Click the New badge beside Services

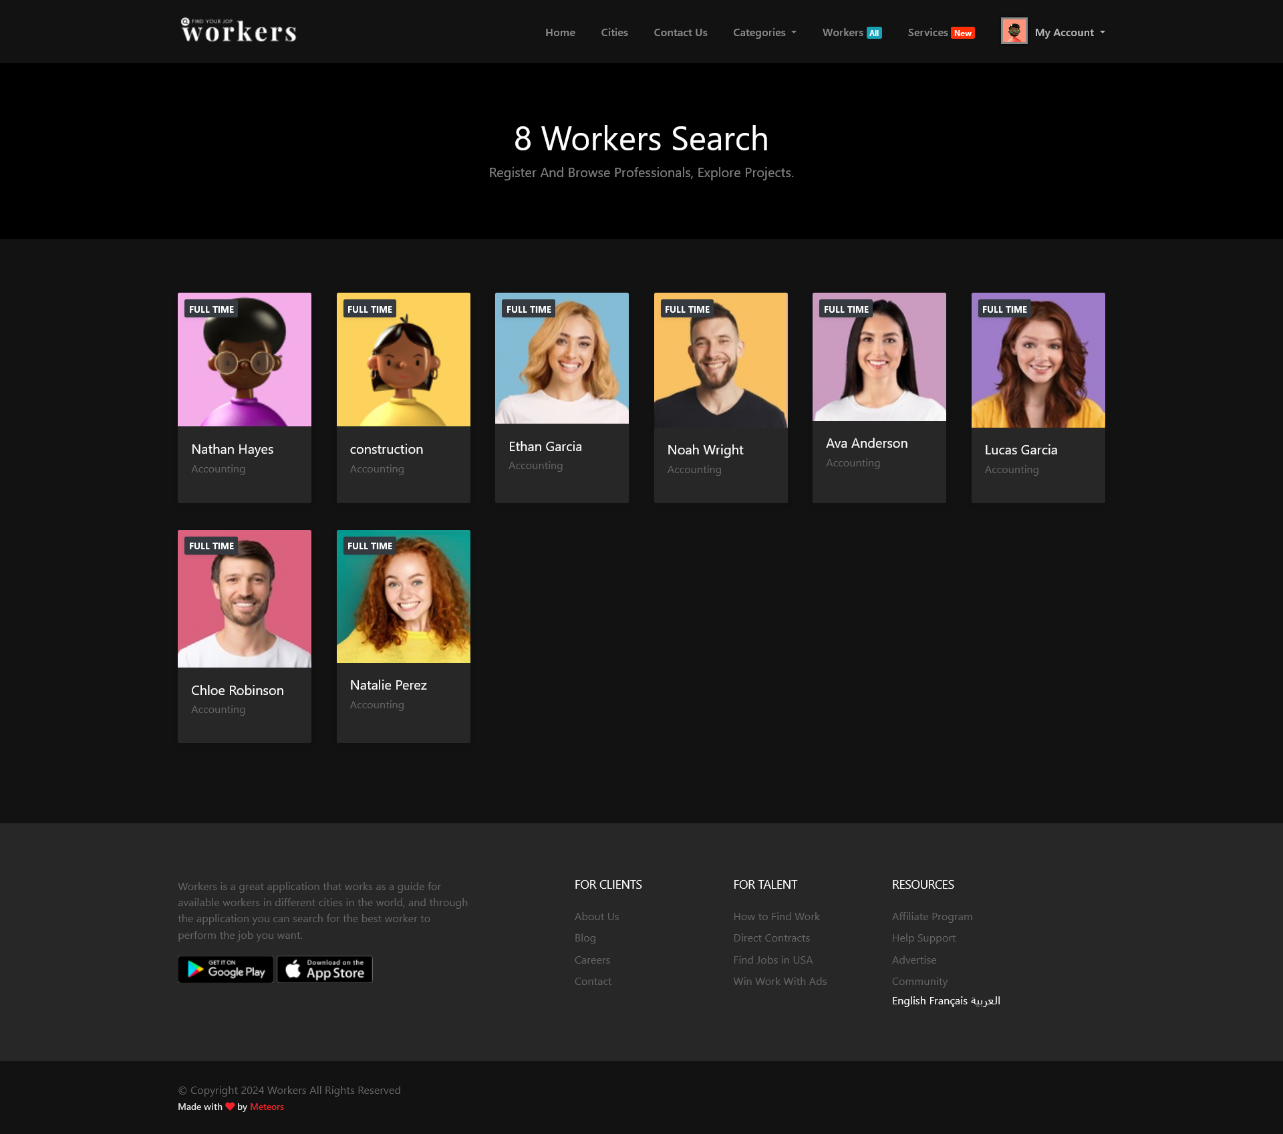click(x=962, y=33)
